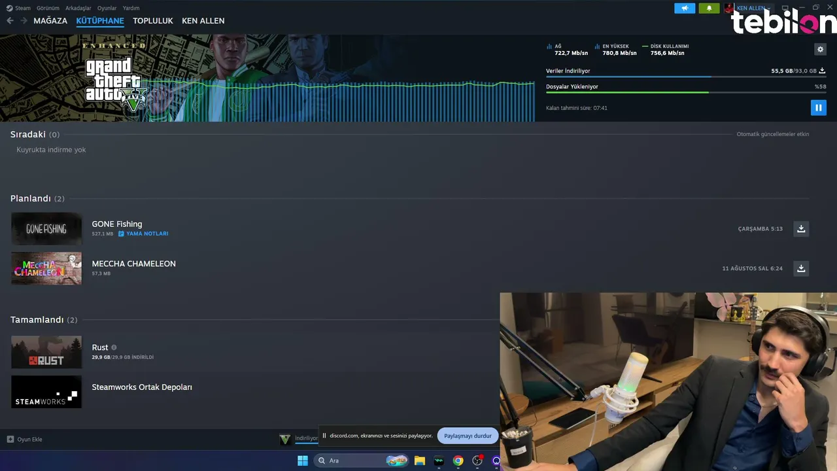Start the GONE Fishing download now
This screenshot has height=471, width=837.
coord(801,228)
